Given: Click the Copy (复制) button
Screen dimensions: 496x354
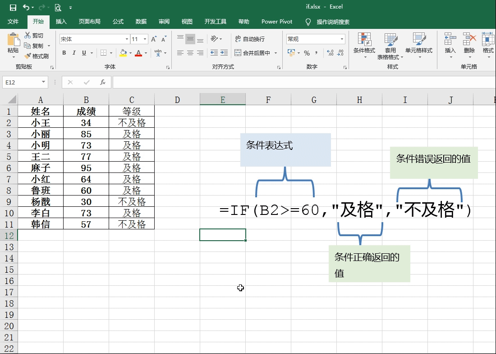Looking at the screenshot, I should (x=34, y=46).
